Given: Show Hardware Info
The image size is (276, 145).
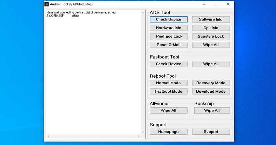Looking at the screenshot, I should 169,28.
